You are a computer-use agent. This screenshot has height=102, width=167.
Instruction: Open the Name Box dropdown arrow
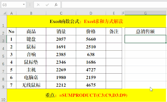tap(24, 5)
